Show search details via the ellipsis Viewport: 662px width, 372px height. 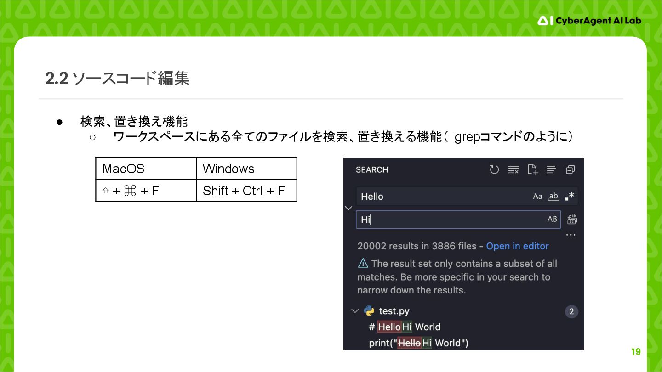click(x=571, y=235)
